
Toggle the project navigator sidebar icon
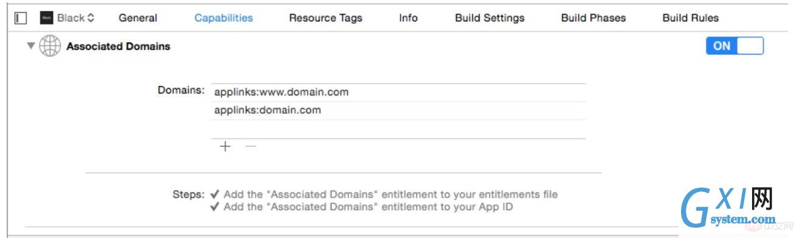click(21, 18)
